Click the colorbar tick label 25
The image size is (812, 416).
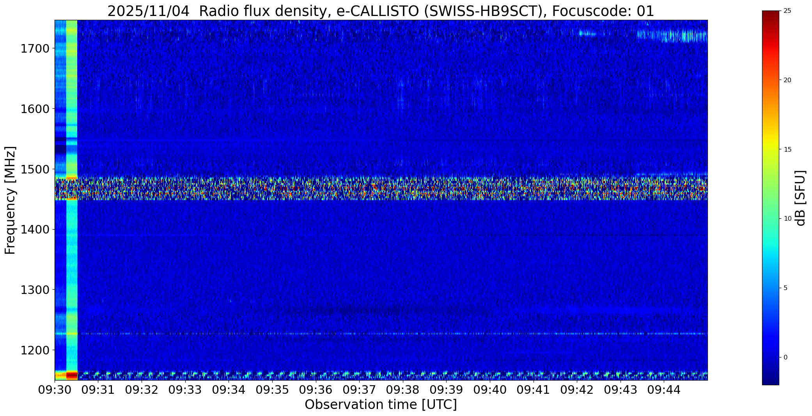click(x=787, y=11)
